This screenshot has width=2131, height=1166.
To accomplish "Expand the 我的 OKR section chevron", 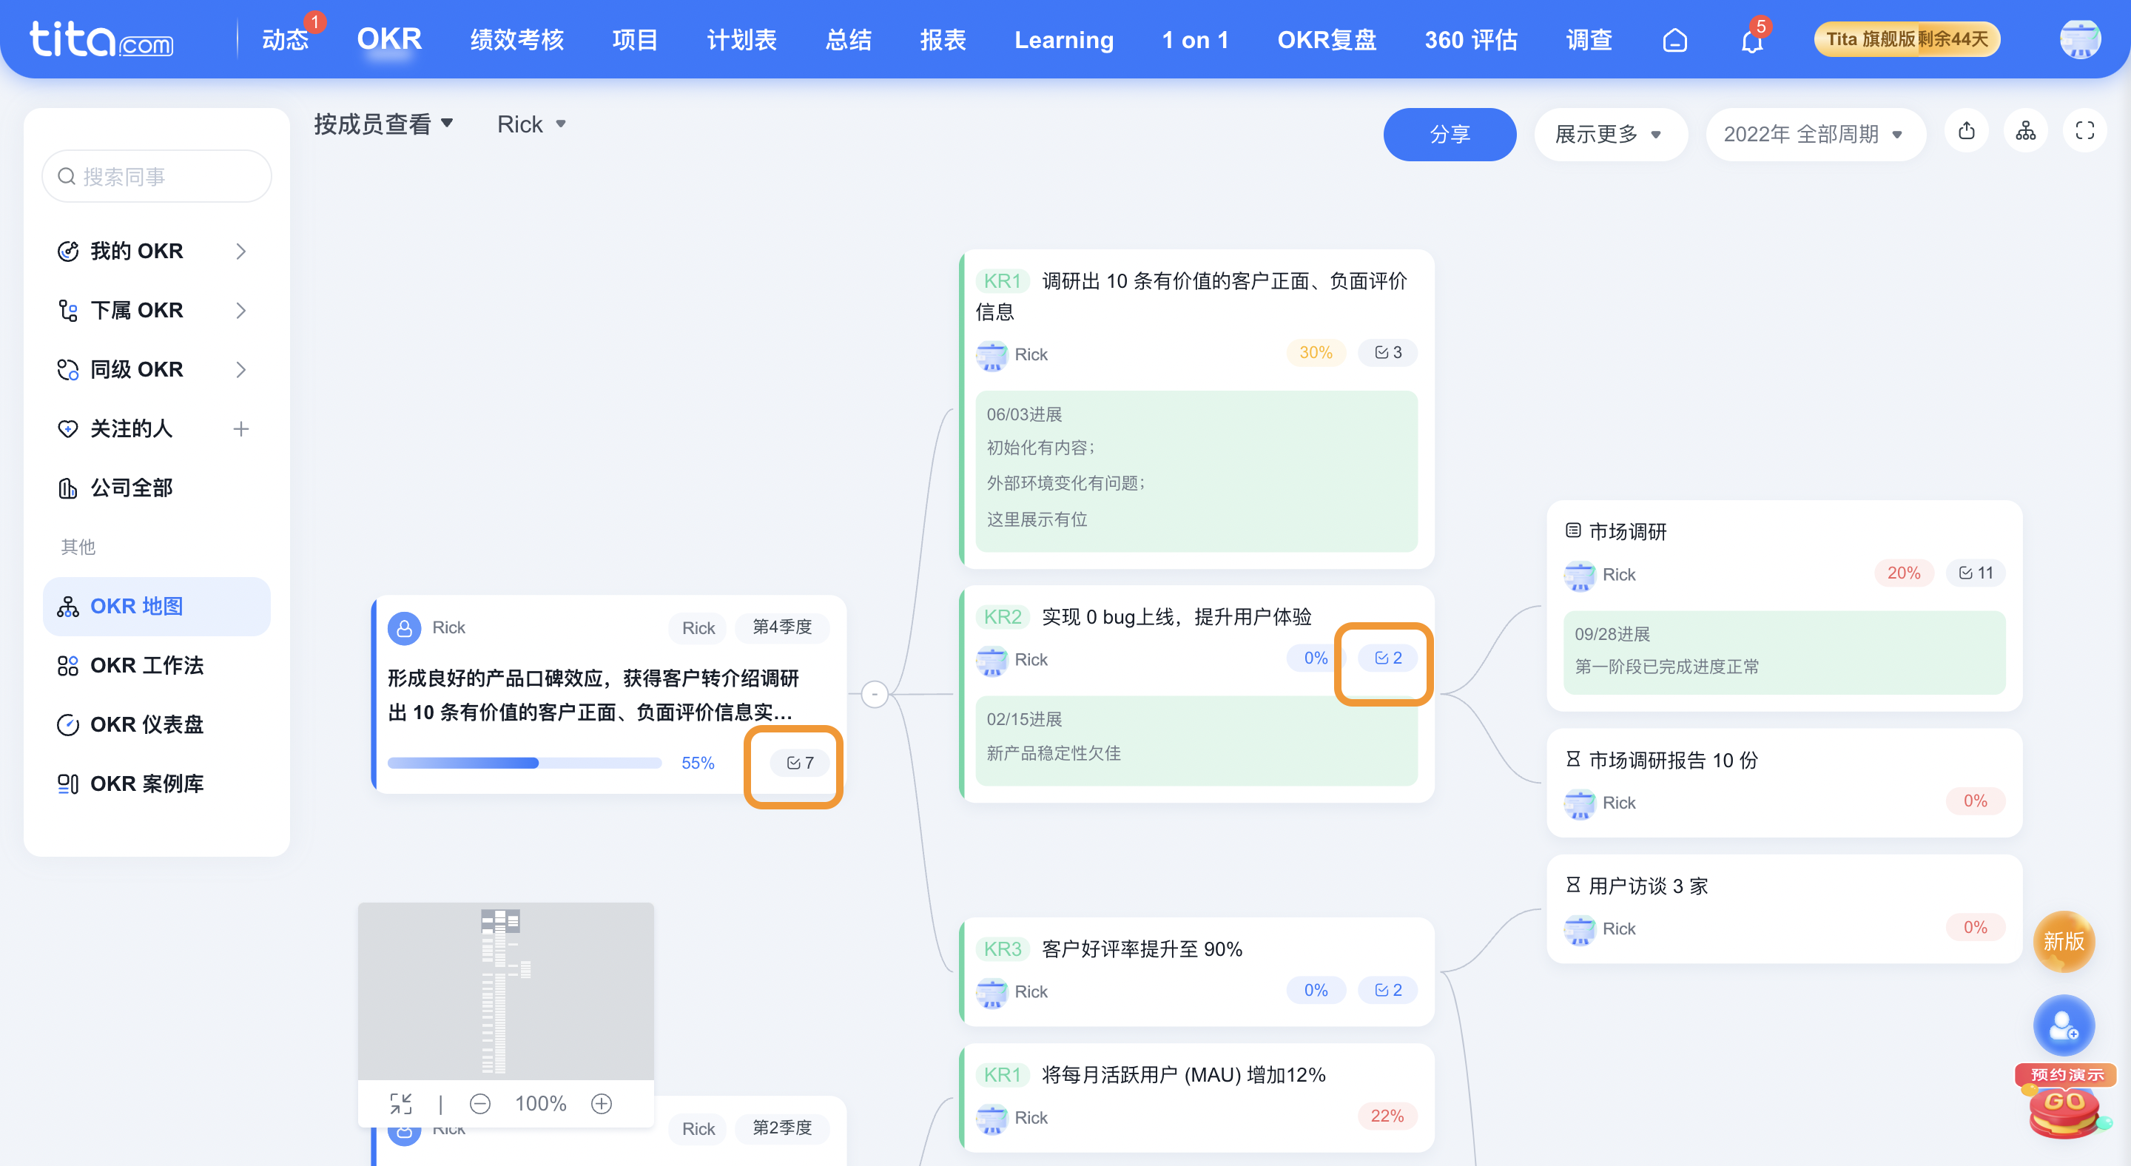I will point(240,251).
